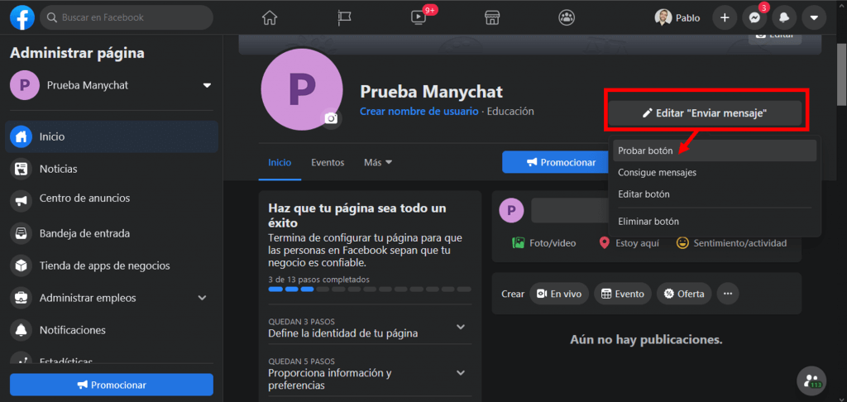Open the Más tab dropdown

pyautogui.click(x=377, y=162)
